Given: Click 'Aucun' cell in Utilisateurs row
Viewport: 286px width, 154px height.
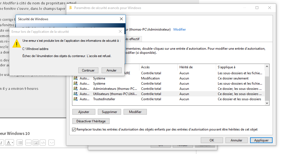Looking at the screenshot, I should click(184, 94).
